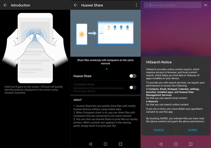The width and height of the screenshot is (211, 148).
Task: Tap the back navigation triangle on the HiSearch screen
Action: (x=161, y=144)
